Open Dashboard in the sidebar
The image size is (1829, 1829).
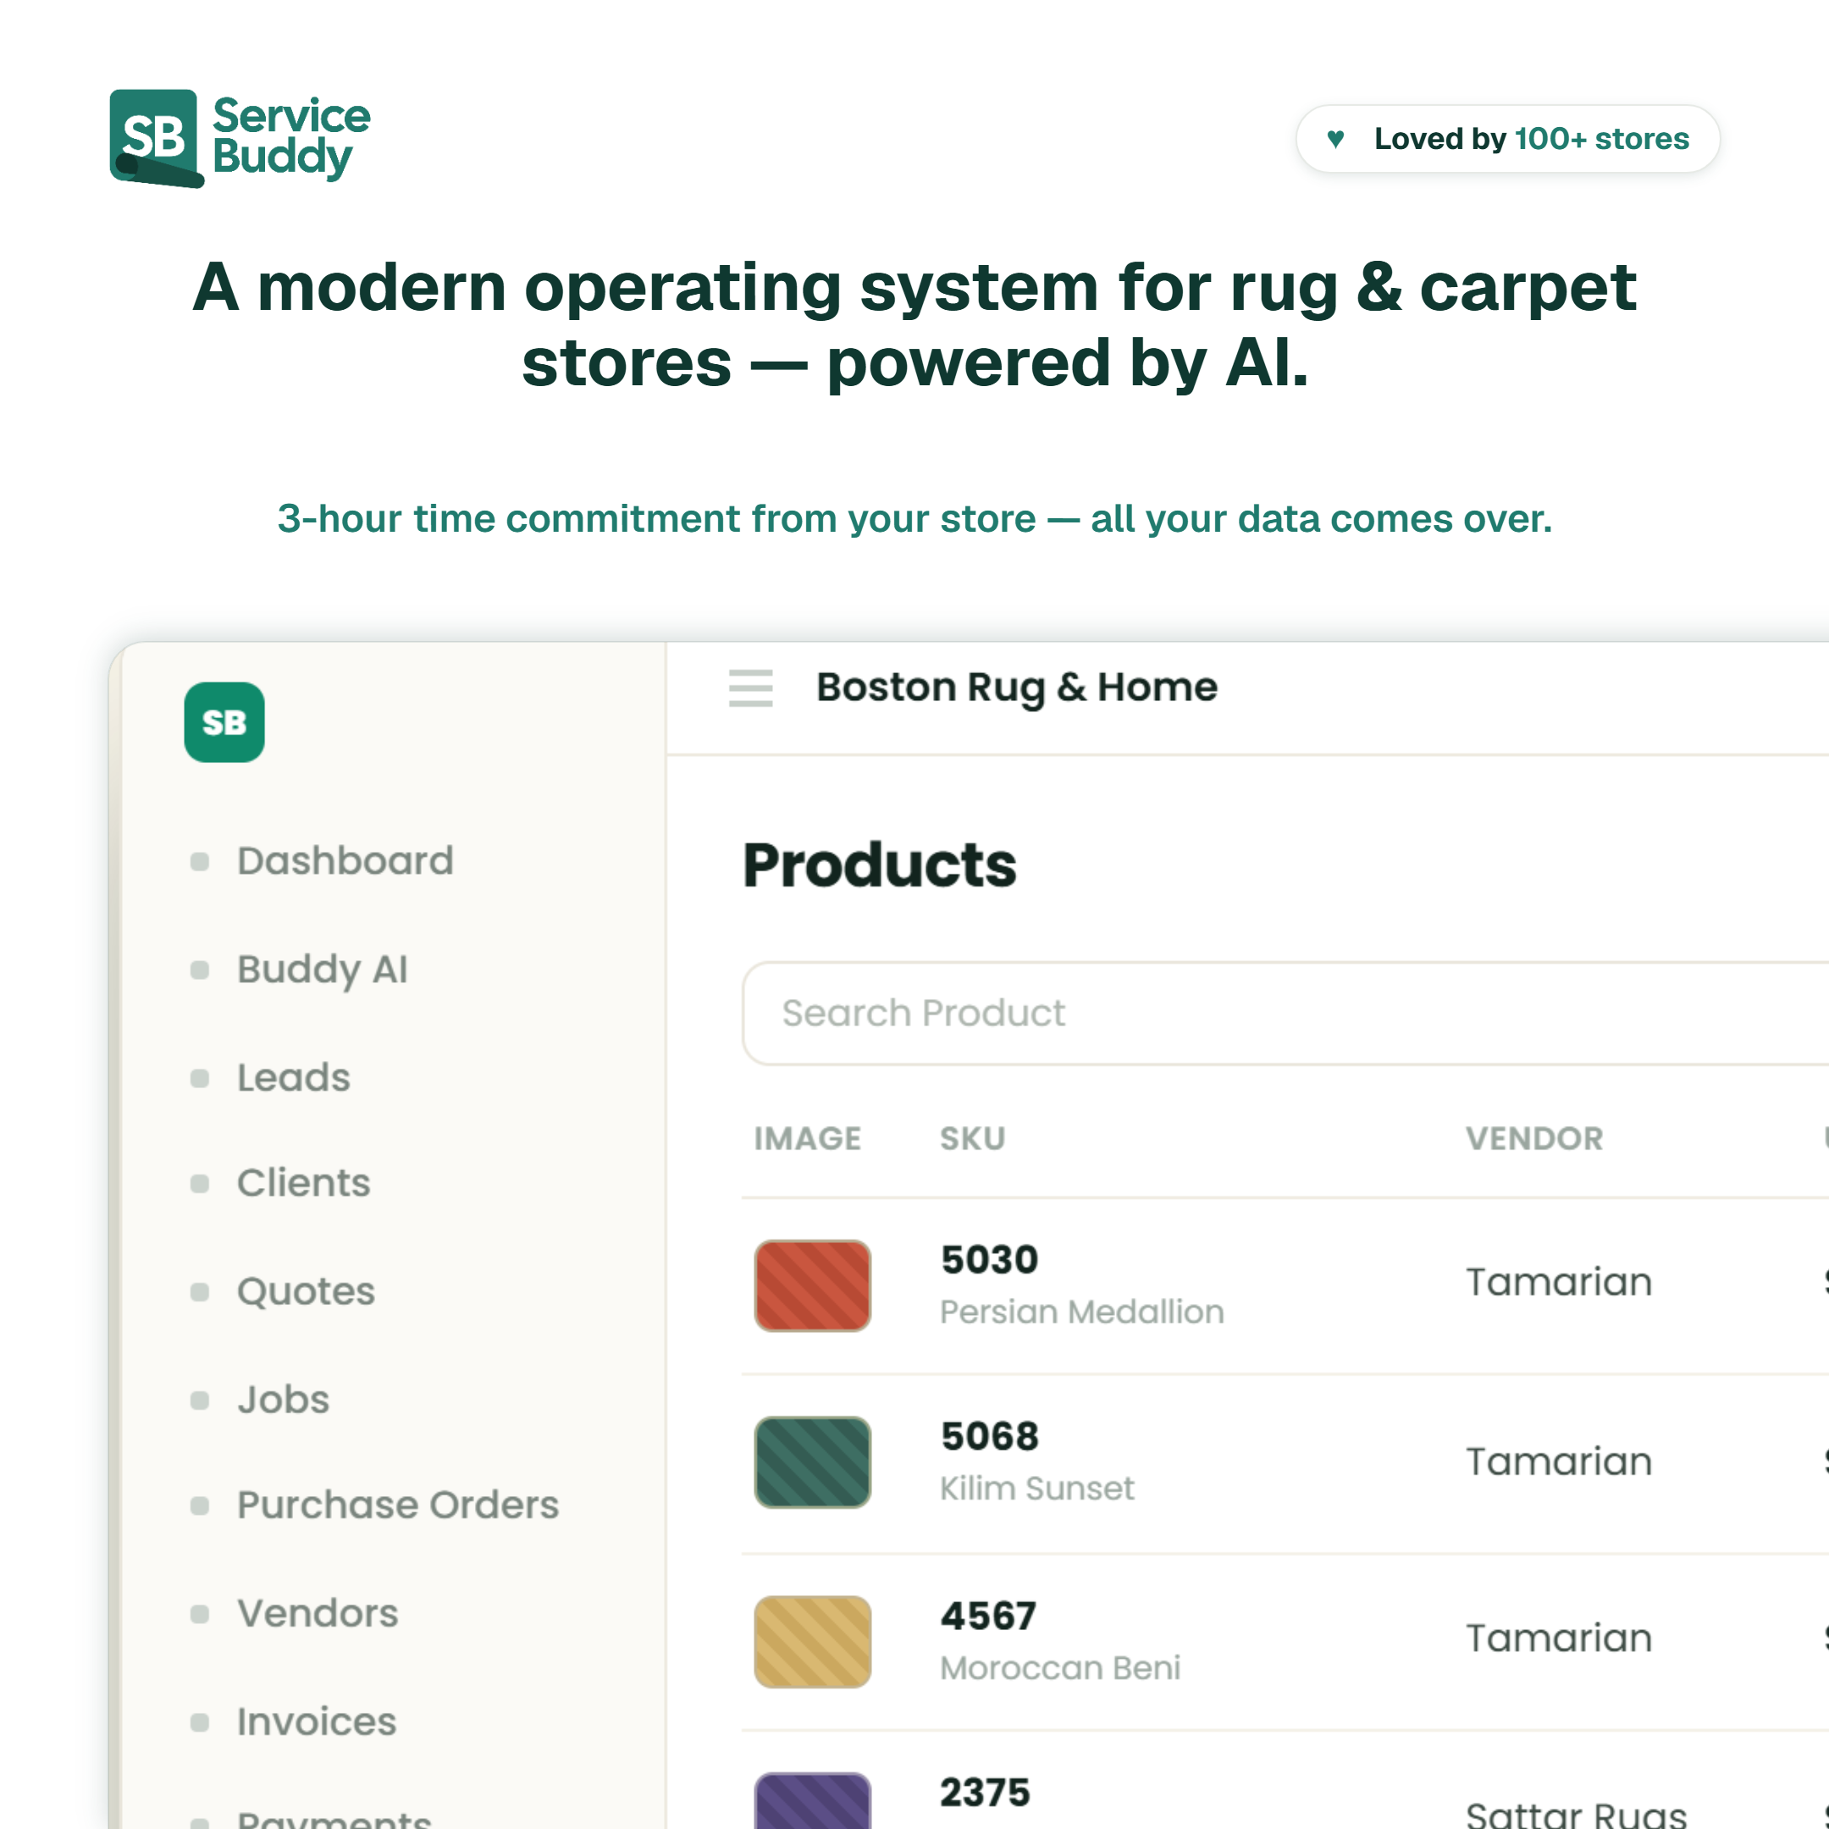coord(345,861)
